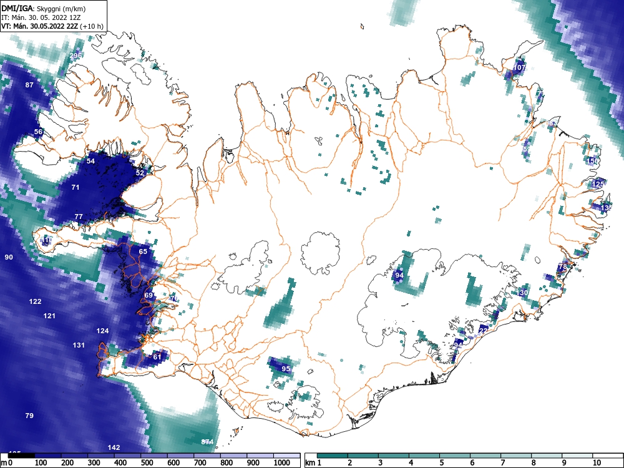624x468 pixels.
Task: Click the value 122 over the ocean
Action: pyautogui.click(x=36, y=301)
